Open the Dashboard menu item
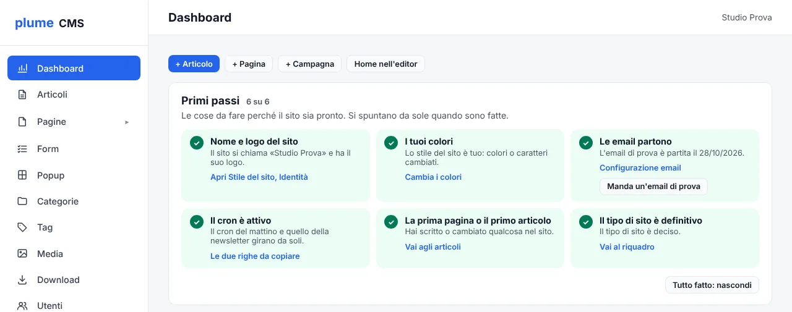This screenshot has height=312, width=792. pos(74,68)
